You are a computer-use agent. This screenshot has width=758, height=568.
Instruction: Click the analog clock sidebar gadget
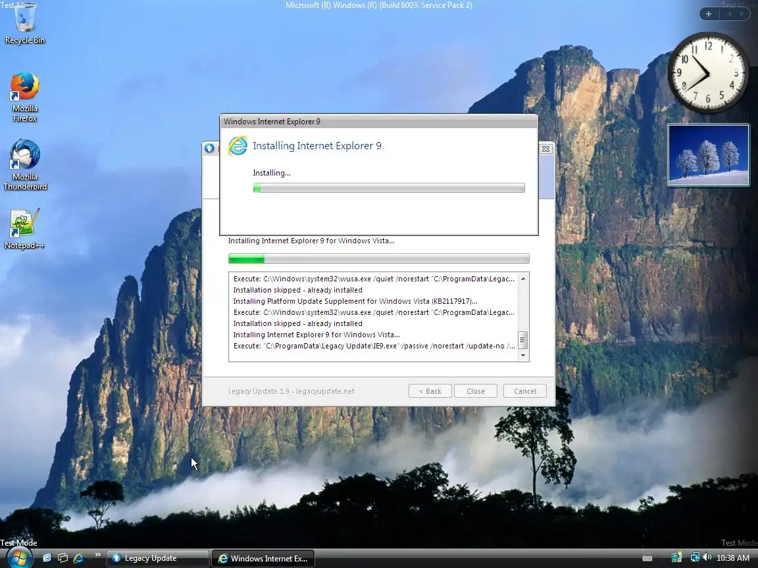pyautogui.click(x=708, y=73)
